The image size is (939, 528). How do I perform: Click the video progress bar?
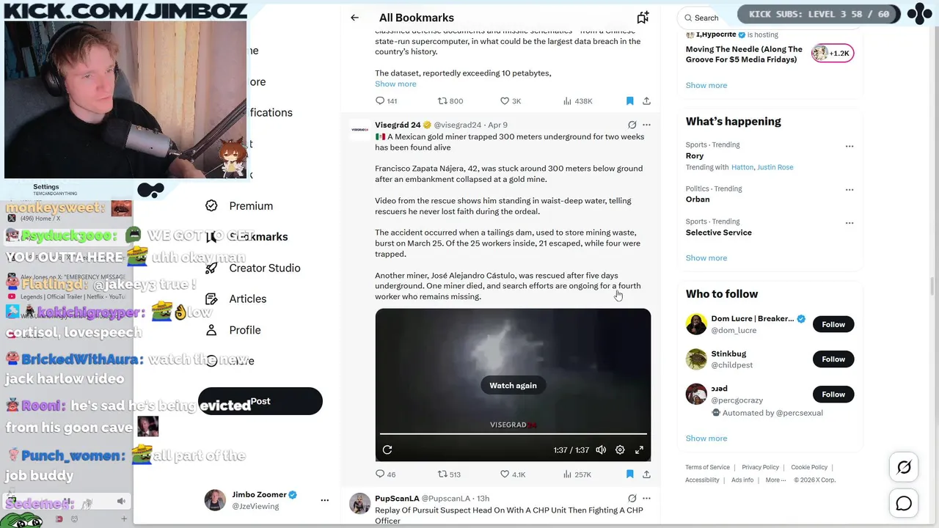coord(513,434)
